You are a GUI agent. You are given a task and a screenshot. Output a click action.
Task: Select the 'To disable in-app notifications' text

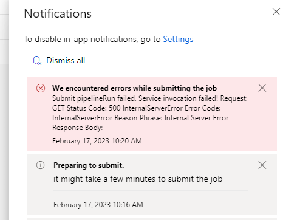pos(92,39)
